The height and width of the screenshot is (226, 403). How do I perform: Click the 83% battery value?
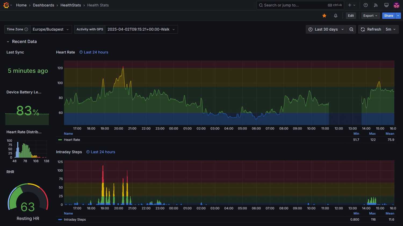(28, 111)
